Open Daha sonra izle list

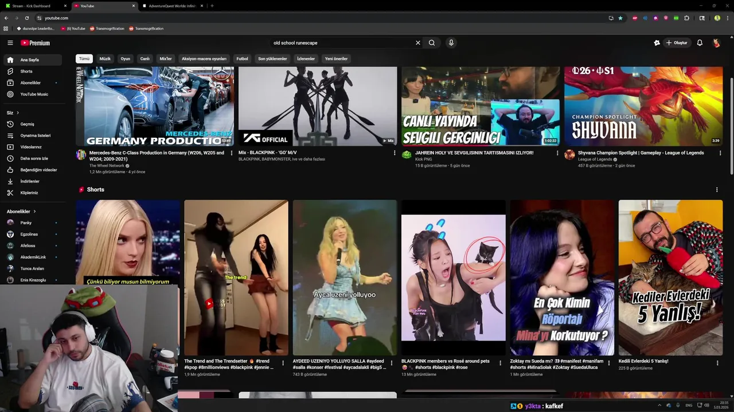tap(32, 158)
